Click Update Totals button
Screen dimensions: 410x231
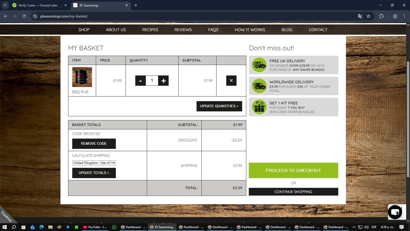[94, 173]
